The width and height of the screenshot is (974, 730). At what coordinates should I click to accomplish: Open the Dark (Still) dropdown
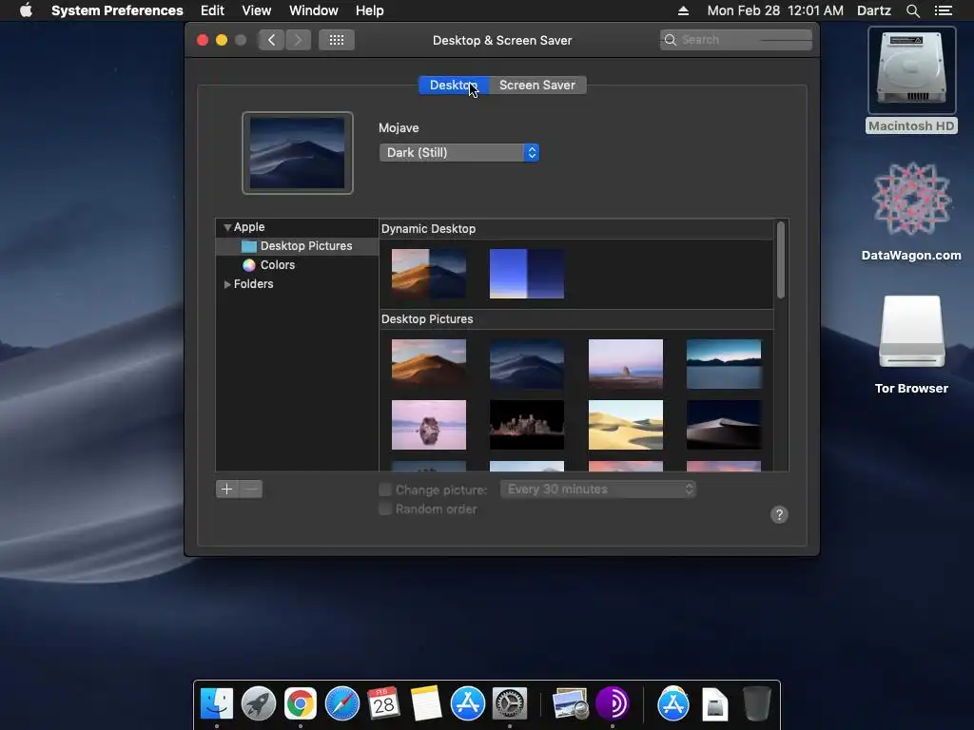459,153
